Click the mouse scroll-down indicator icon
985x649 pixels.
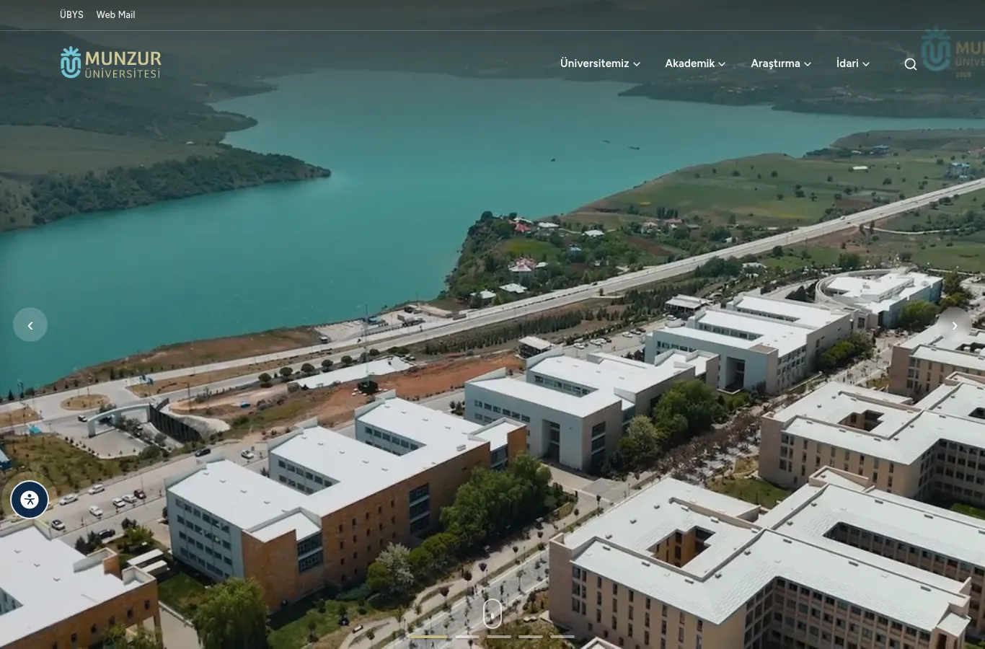[492, 614]
